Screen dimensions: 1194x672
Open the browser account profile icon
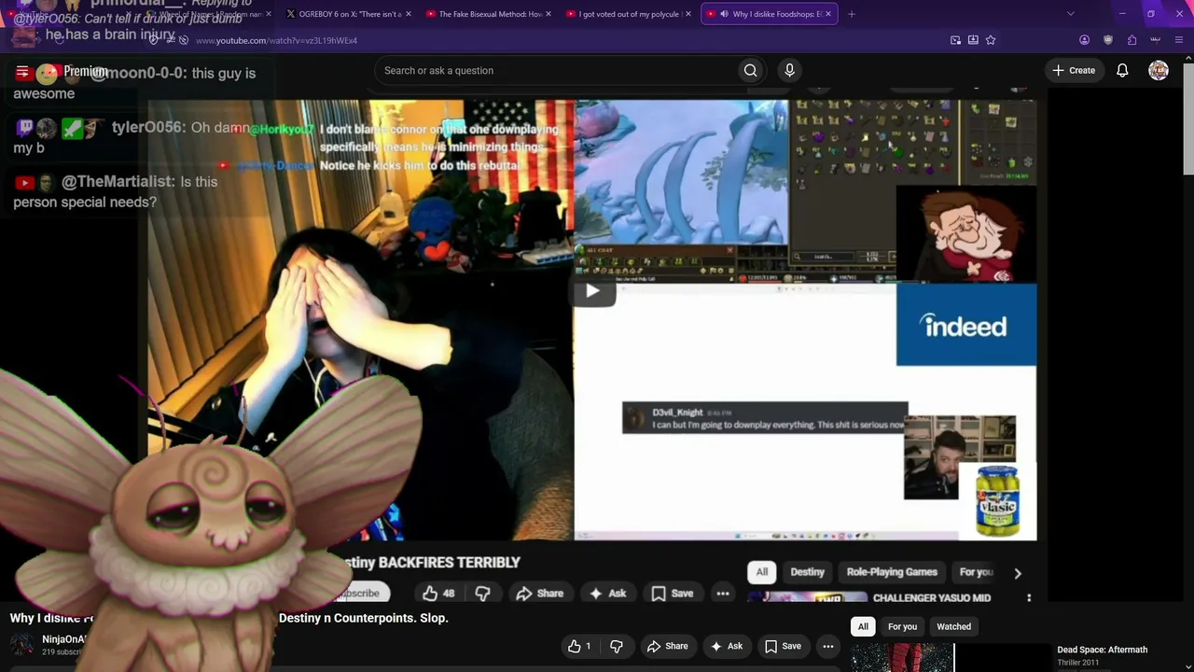(1084, 40)
